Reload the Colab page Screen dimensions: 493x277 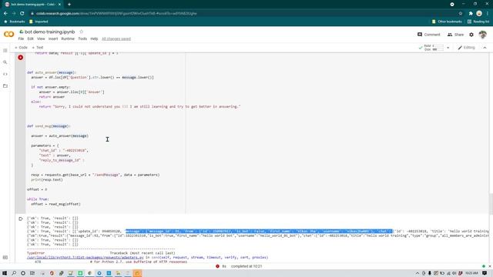tap(22, 14)
